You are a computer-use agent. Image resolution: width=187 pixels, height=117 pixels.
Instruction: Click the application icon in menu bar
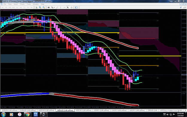click(x=1, y=4)
